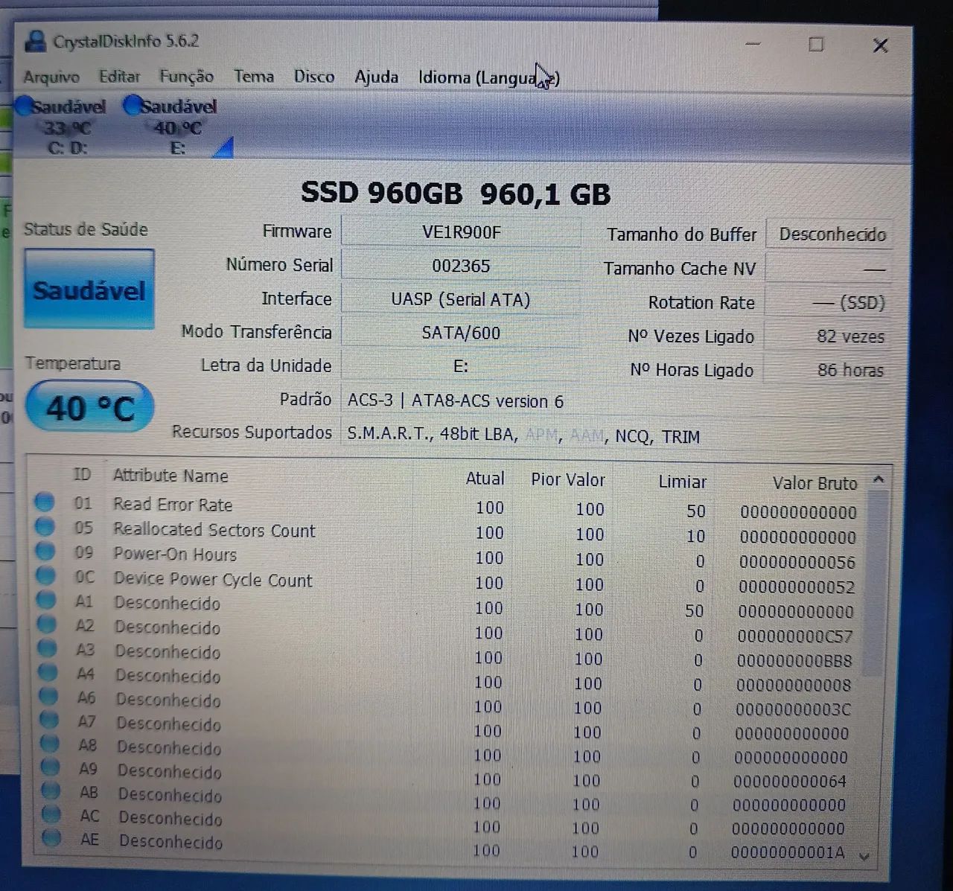This screenshot has height=891, width=953.
Task: Click status circle of attribute A9 row
Action: tap(50, 767)
